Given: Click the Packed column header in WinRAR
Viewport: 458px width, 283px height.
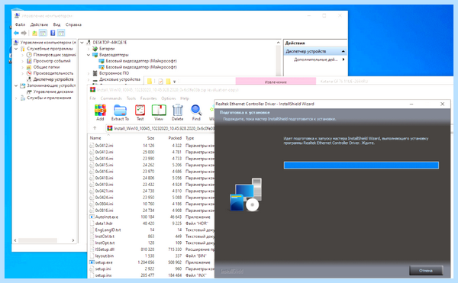Looking at the screenshot, I should click(x=175, y=138).
